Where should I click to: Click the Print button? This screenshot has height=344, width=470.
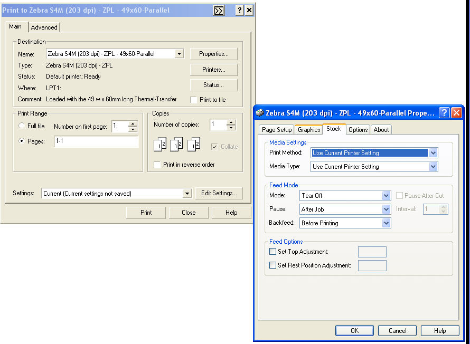[x=146, y=213]
